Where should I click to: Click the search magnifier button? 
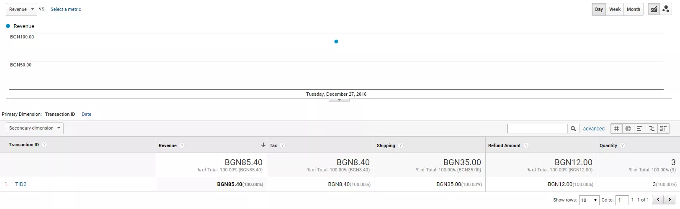tap(573, 129)
